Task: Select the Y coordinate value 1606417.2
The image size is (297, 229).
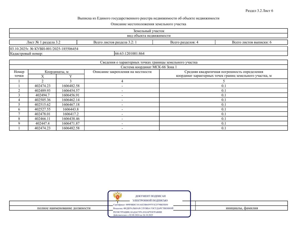Action: click(71, 114)
